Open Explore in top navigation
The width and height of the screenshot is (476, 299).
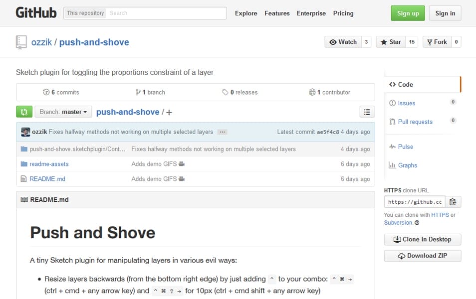tap(246, 13)
